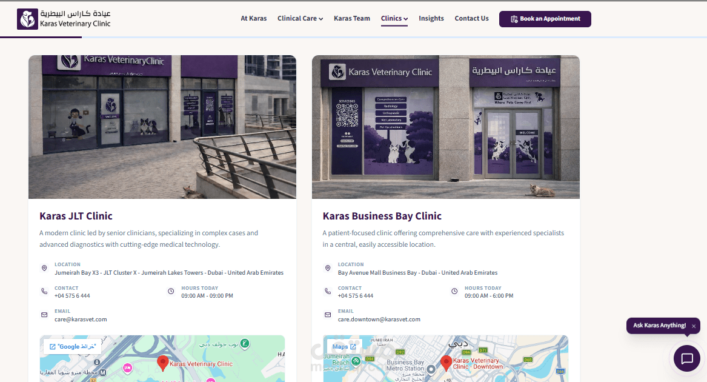Open the At Karas page
This screenshot has width=707, height=382.
(x=253, y=19)
